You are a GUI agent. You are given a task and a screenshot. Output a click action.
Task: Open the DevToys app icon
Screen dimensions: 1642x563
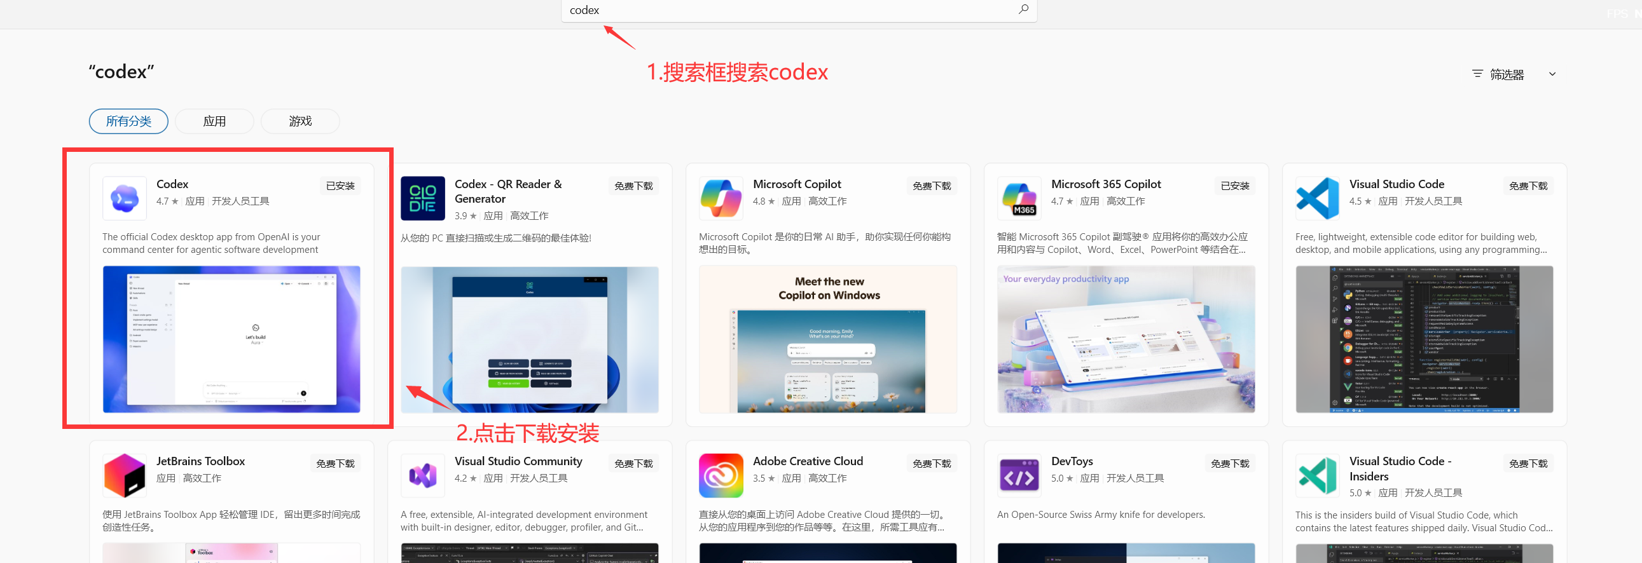(x=1019, y=476)
